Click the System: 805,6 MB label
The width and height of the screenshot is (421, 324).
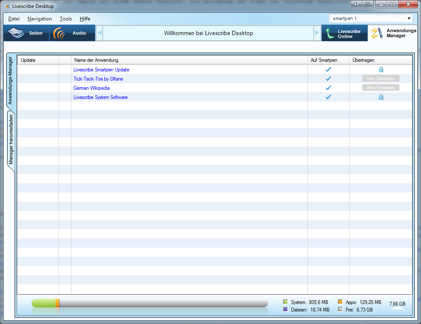[309, 302]
